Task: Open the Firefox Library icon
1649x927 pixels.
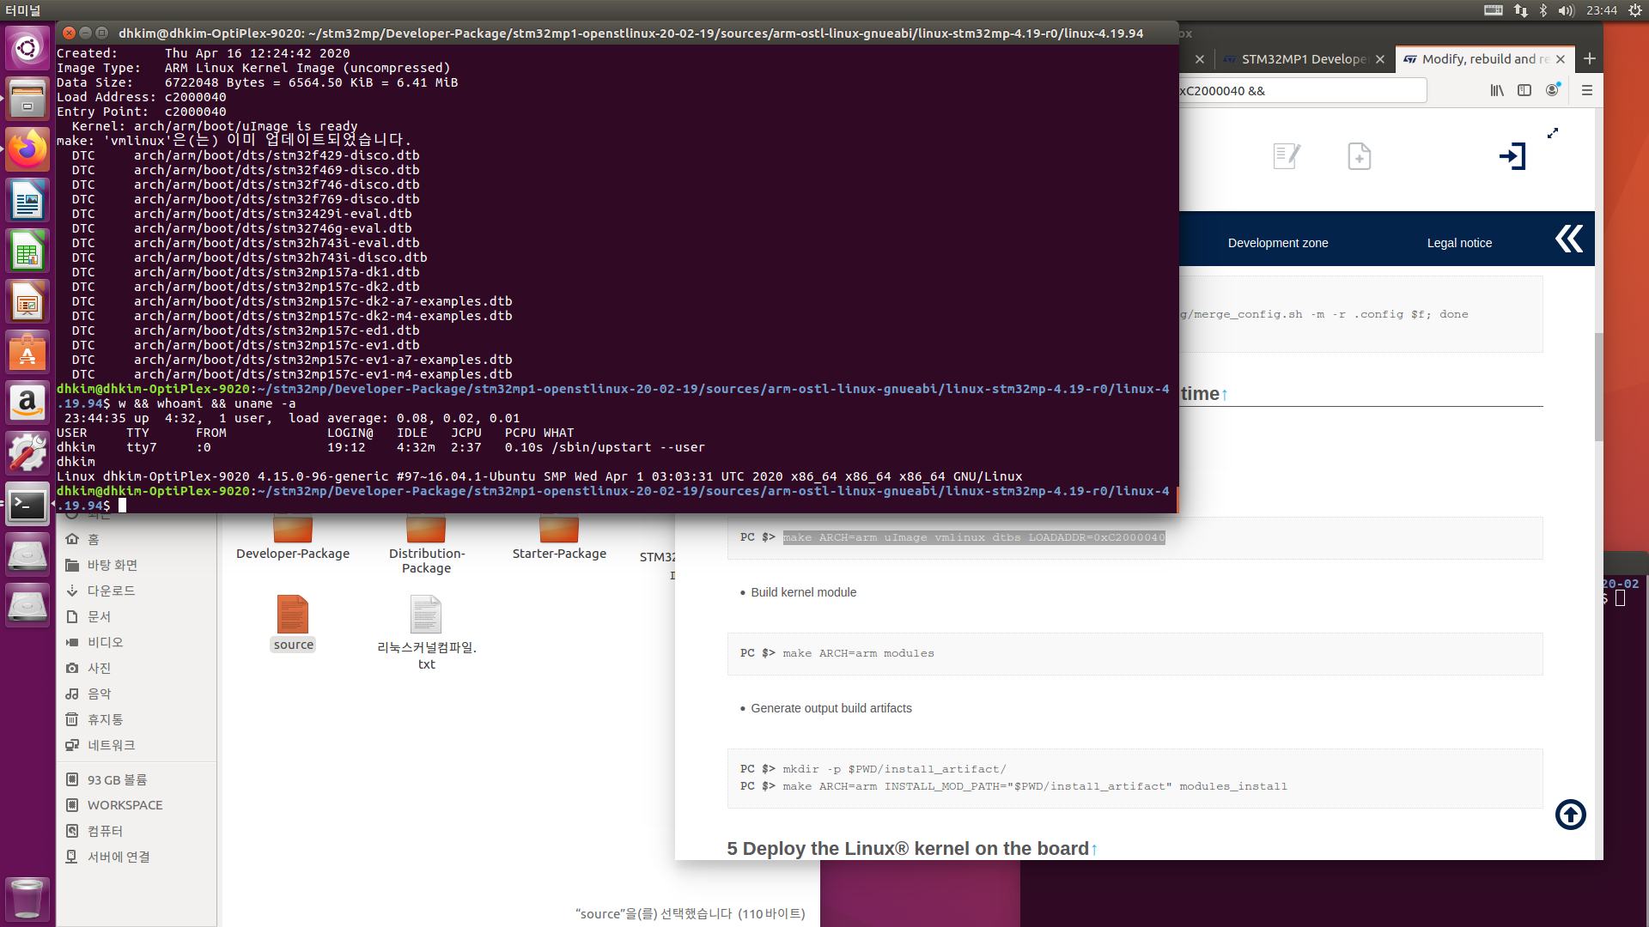Action: point(1497,90)
